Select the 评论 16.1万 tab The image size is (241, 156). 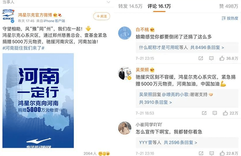pos(159,6)
